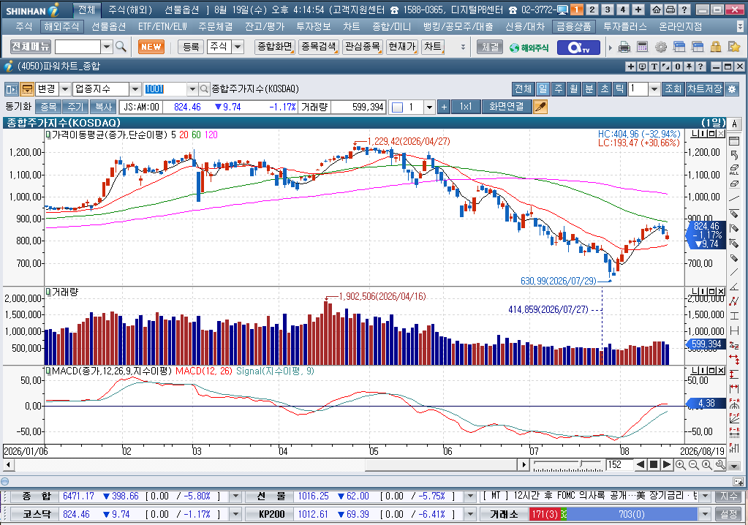Click the add-window icon at chart bottom-right
The image size is (748, 525).
(x=738, y=481)
